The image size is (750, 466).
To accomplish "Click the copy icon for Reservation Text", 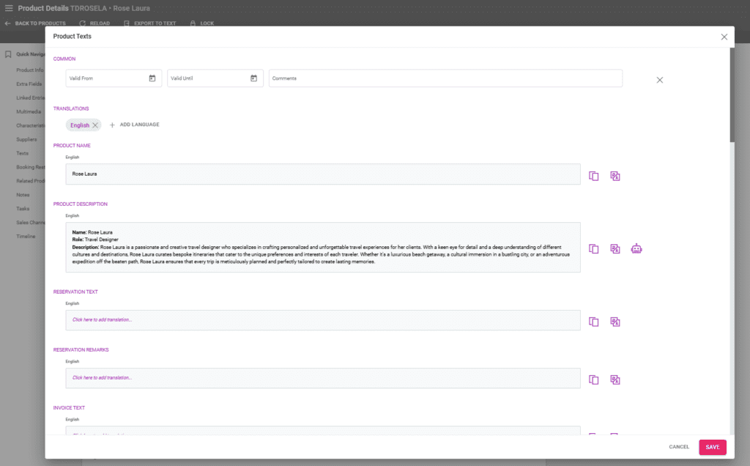I will (594, 322).
